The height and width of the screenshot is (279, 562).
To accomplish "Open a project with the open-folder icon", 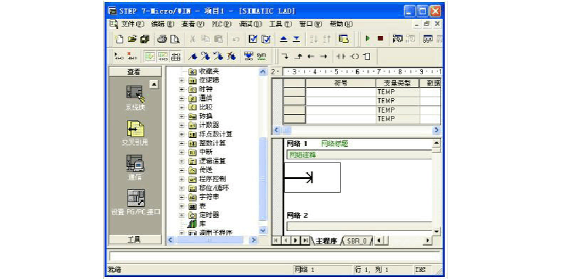I will [132, 39].
